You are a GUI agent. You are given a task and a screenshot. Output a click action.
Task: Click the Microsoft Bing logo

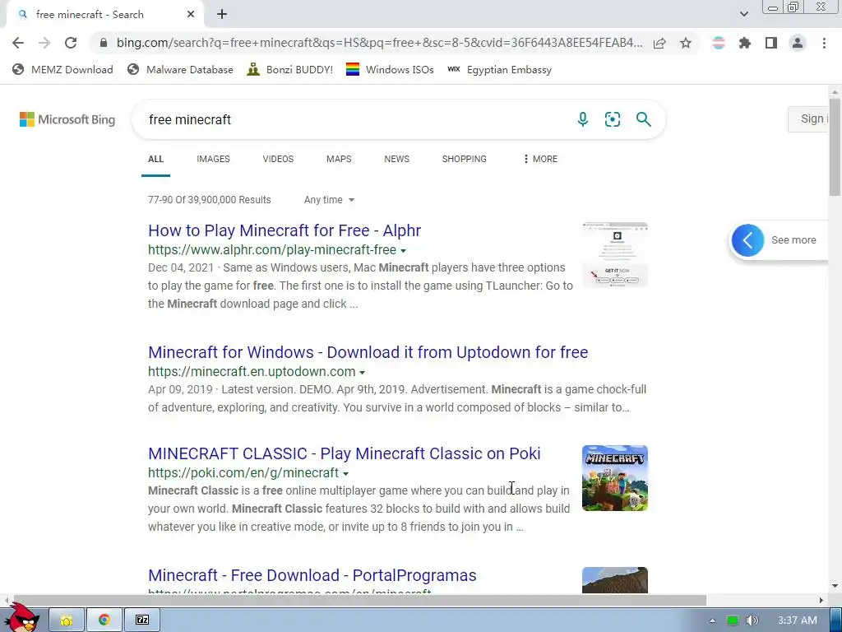[x=67, y=119]
